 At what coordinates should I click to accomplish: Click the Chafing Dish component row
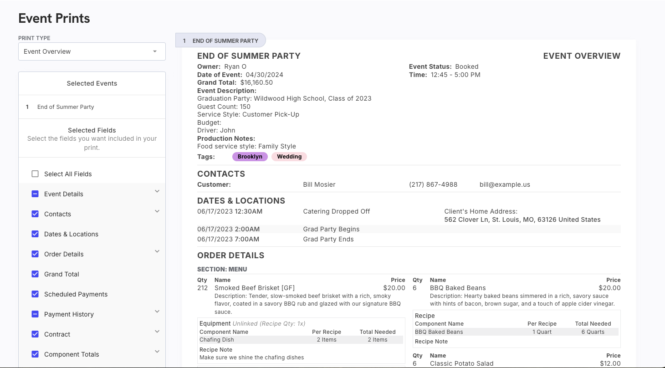pyautogui.click(x=301, y=340)
